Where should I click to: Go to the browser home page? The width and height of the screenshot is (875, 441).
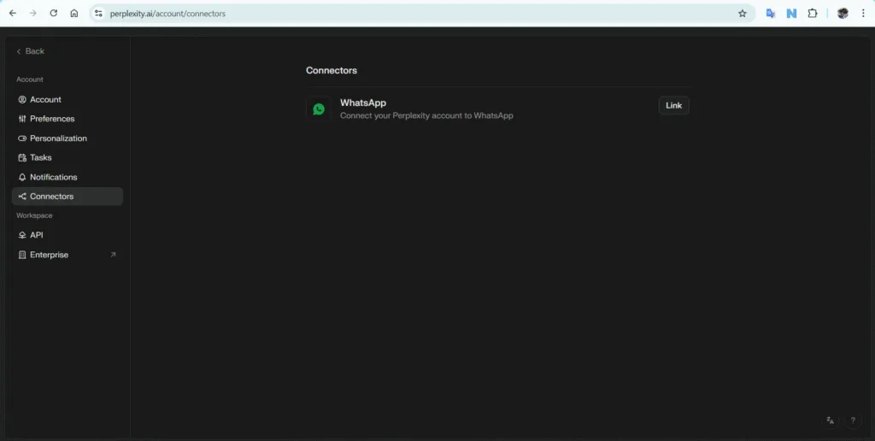[x=73, y=14]
